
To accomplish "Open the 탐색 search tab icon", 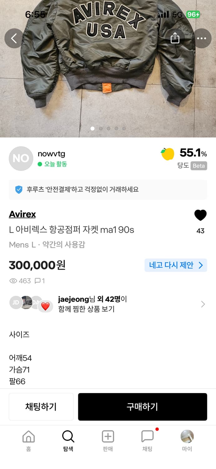I will point(68,436).
